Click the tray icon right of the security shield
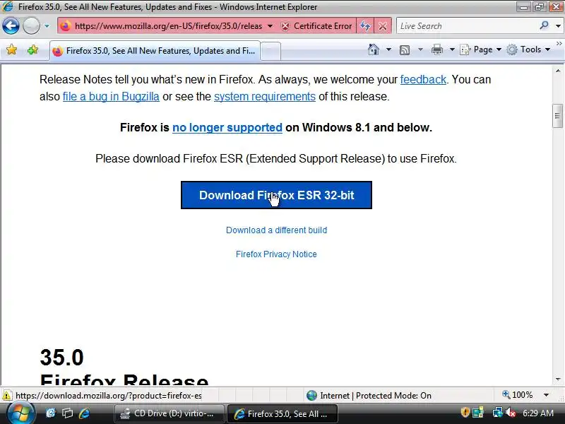 tap(479, 412)
